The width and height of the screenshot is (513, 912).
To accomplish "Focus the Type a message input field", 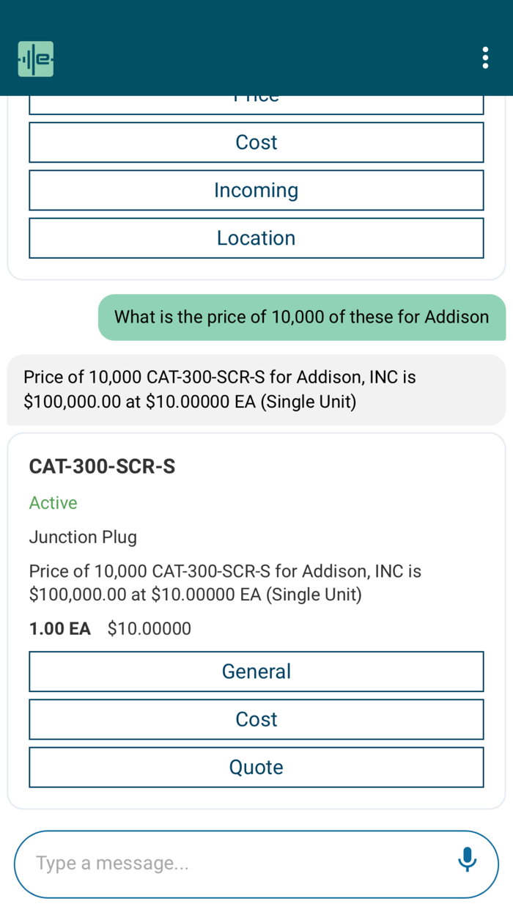I will (x=235, y=864).
